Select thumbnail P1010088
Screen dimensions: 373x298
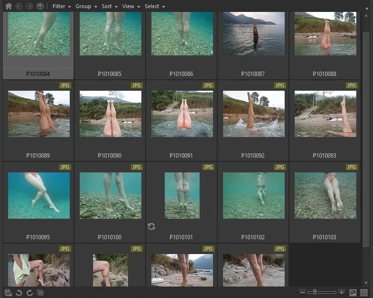[325, 33]
